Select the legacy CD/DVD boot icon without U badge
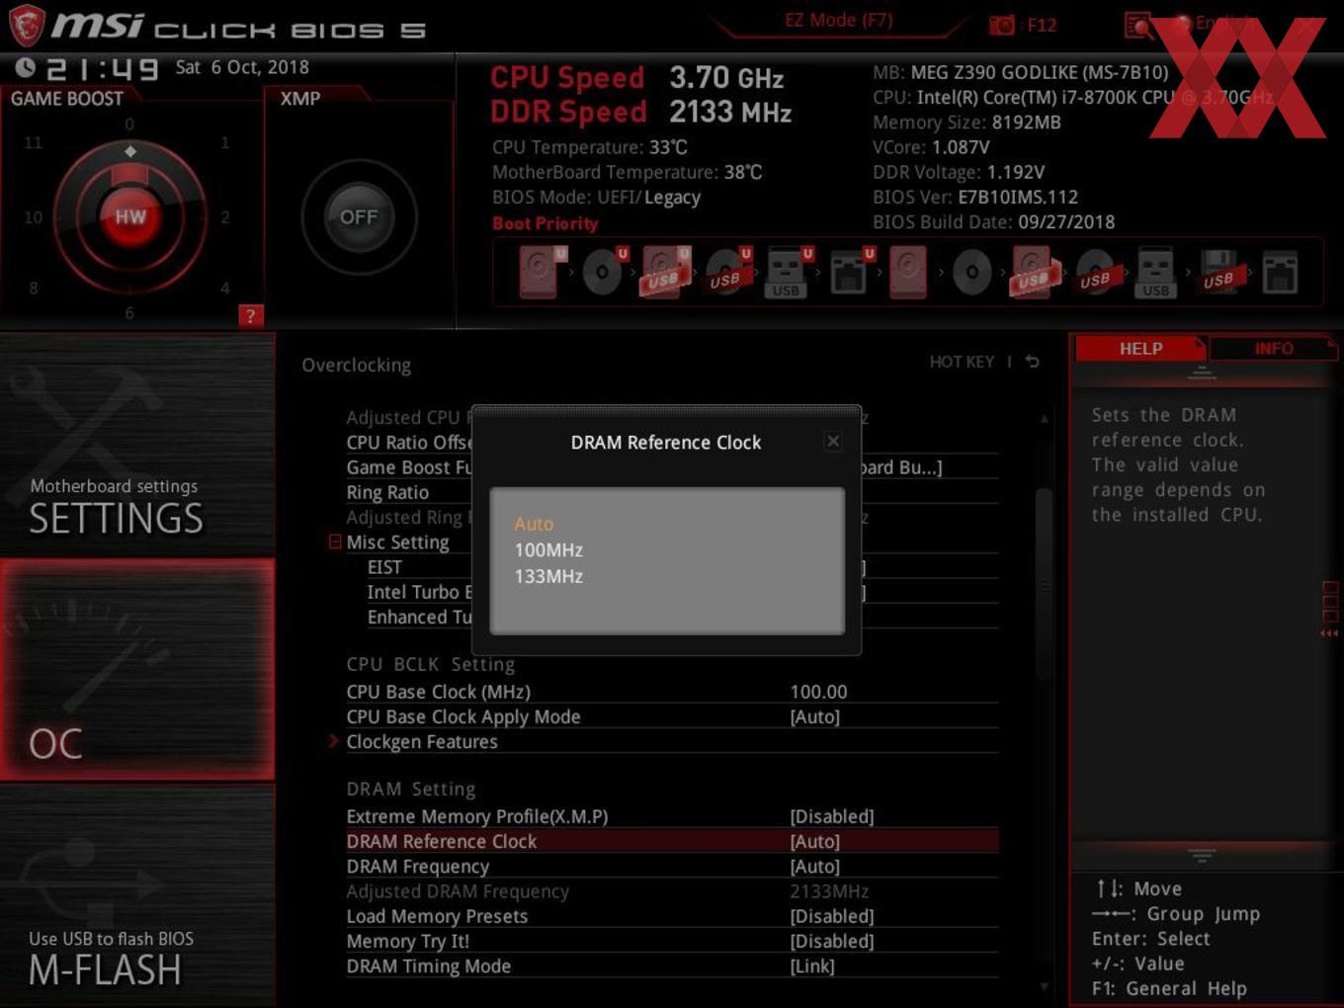 [972, 272]
